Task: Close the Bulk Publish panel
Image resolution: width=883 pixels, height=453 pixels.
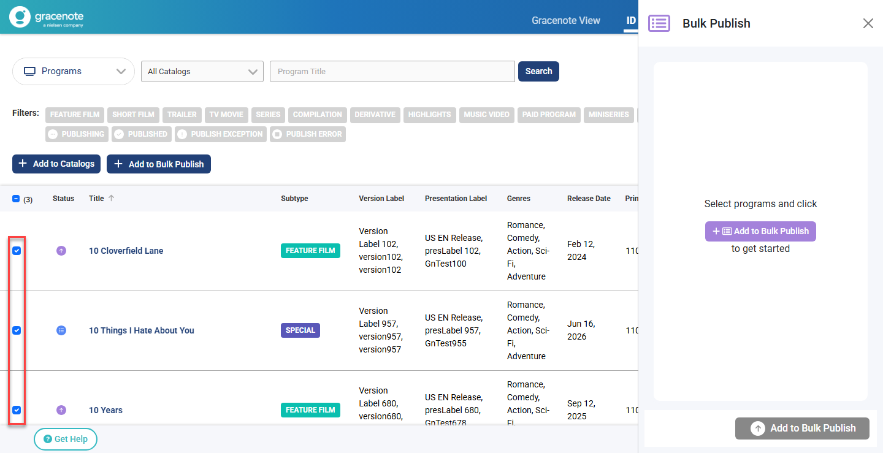Action: 868,23
